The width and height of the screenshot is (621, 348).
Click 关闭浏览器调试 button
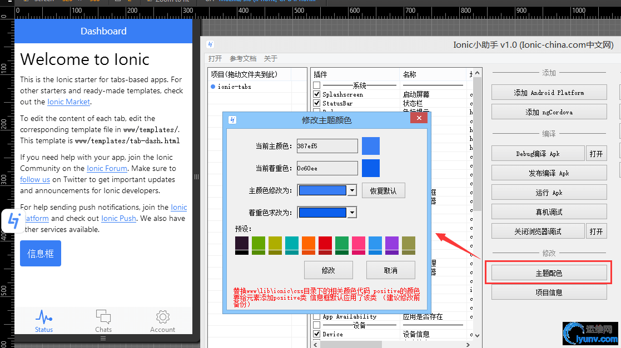[538, 231]
